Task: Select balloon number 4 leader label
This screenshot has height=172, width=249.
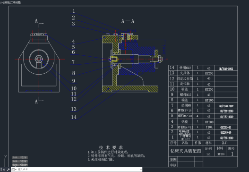Action: [73, 42]
